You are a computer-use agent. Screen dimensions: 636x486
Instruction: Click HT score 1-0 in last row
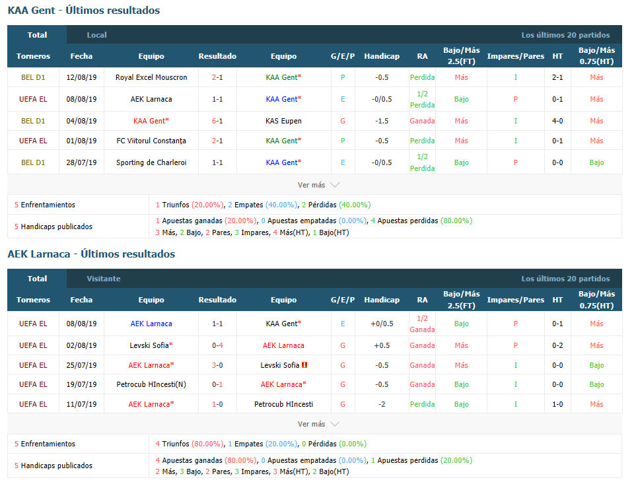coord(557,404)
